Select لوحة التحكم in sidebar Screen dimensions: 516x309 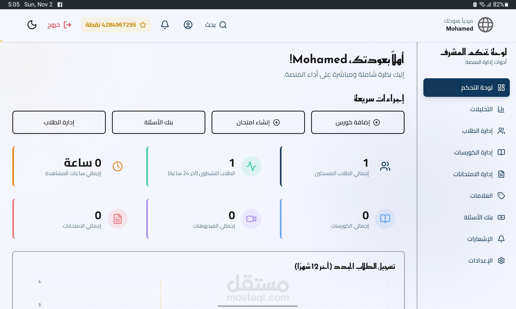tap(466, 88)
